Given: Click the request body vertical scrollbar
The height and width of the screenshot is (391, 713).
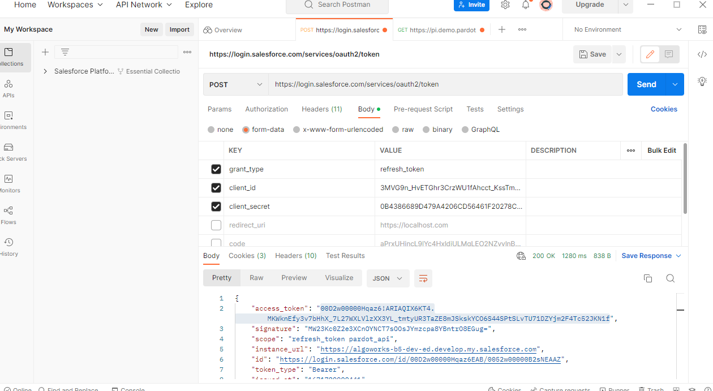Looking at the screenshot, I should (685, 178).
